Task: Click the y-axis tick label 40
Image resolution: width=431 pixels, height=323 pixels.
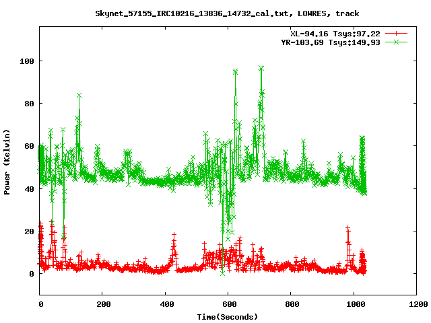Action: 29,189
